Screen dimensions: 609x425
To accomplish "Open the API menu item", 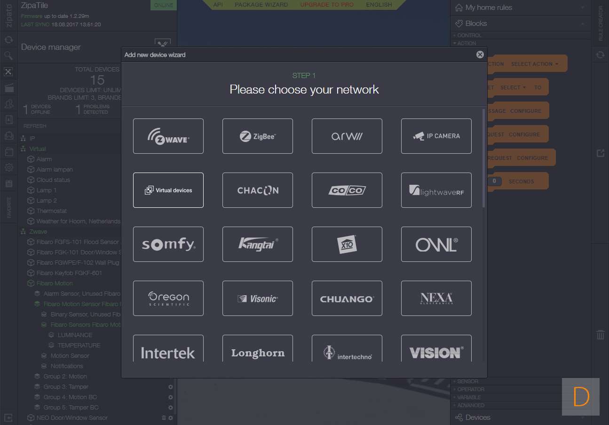I will (x=218, y=5).
